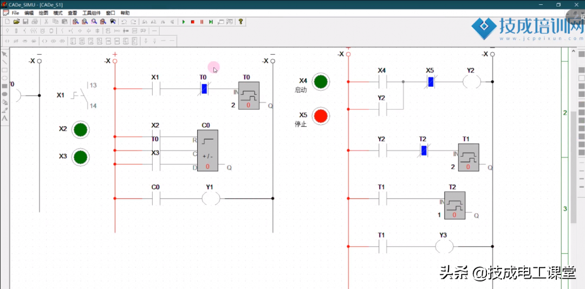Toggle the X2 green pushbutton
Screen dimensions: 585x289
(81, 130)
